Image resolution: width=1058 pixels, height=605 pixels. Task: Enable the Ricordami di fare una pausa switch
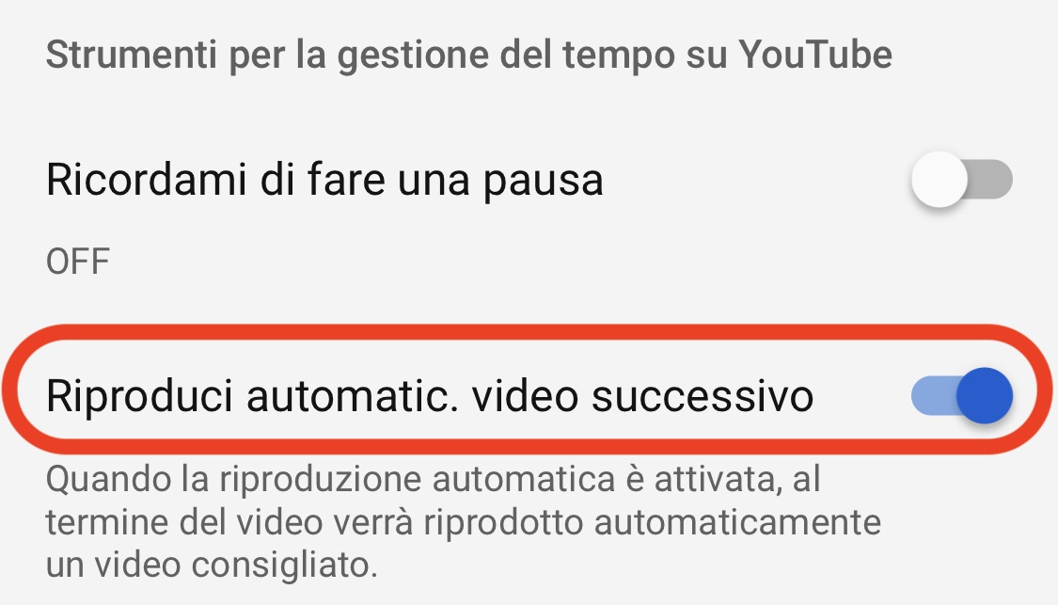pyautogui.click(x=961, y=180)
